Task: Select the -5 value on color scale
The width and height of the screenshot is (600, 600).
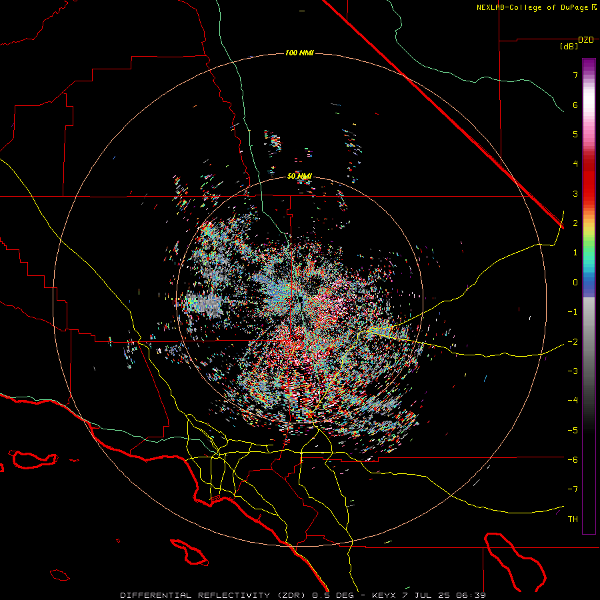Action: tap(573, 430)
